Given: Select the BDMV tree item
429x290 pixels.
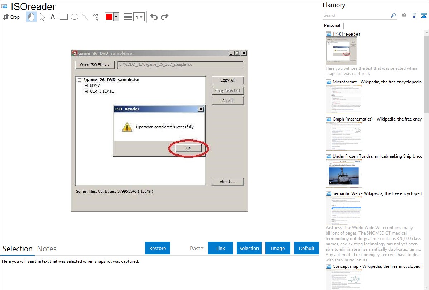Looking at the screenshot, I should pos(95,85).
